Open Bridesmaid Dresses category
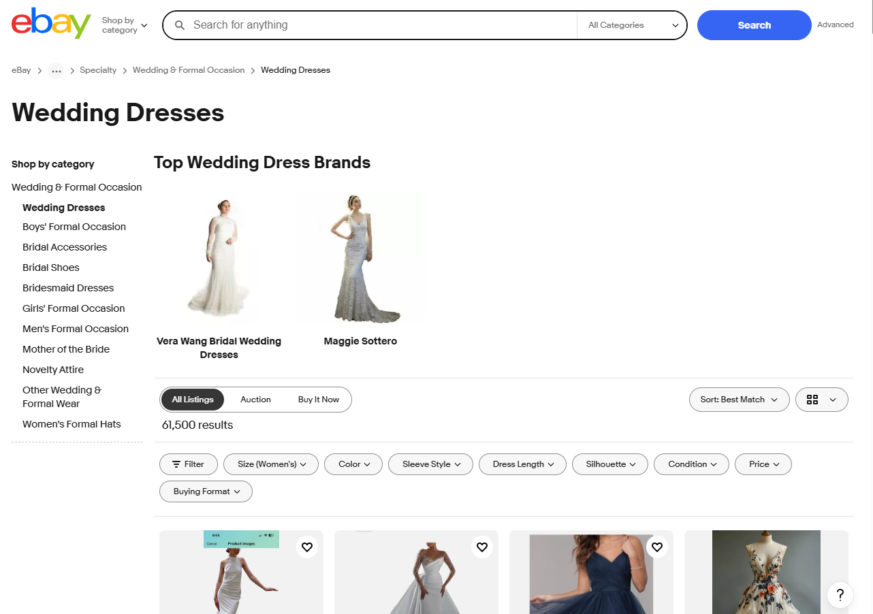Screen dimensions: 873x614 point(68,288)
